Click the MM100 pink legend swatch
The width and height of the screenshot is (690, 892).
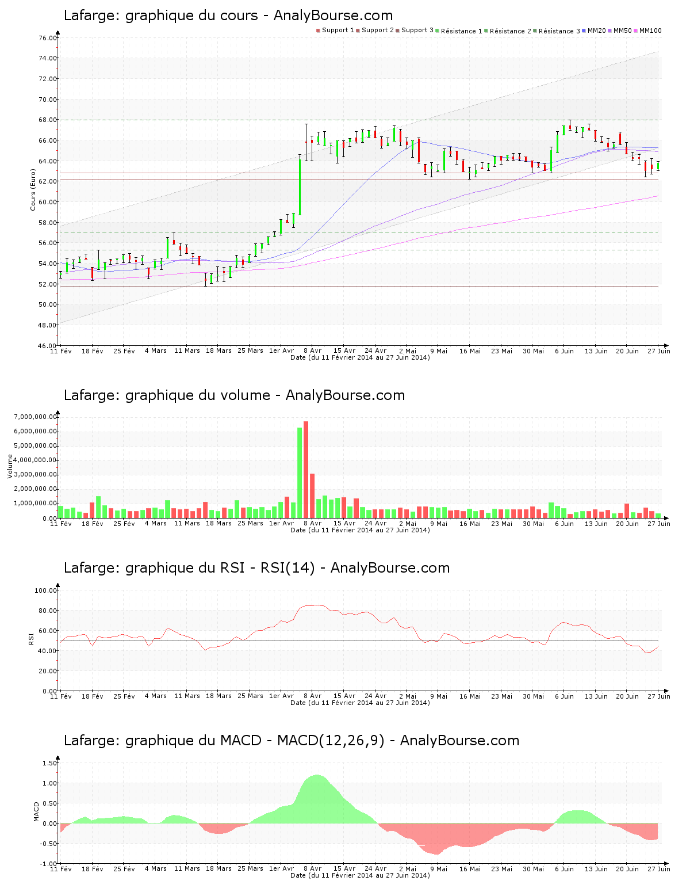637,31
